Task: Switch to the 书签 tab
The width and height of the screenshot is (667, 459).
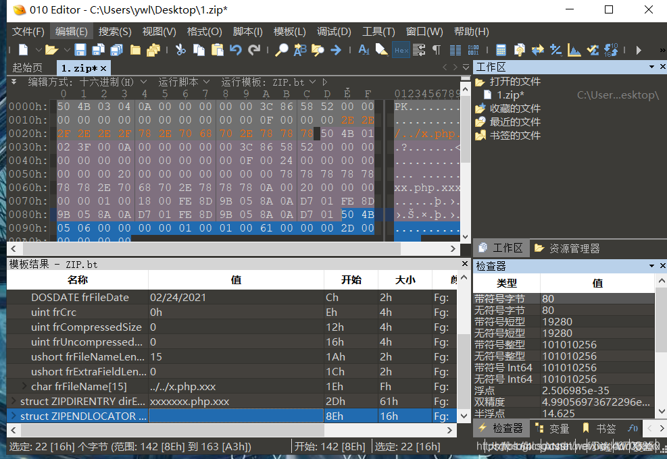Action: (x=599, y=429)
